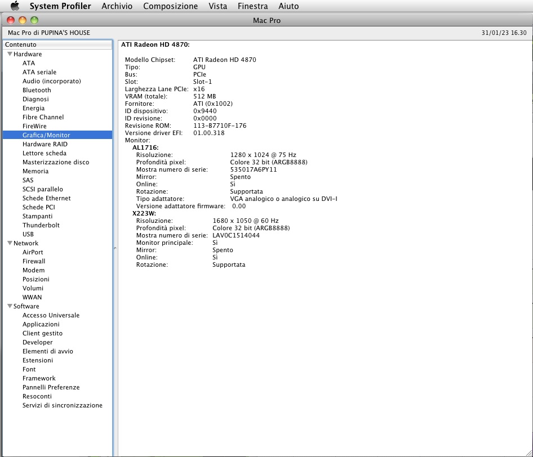
Task: Click the green zoom window button
Action: click(x=34, y=20)
